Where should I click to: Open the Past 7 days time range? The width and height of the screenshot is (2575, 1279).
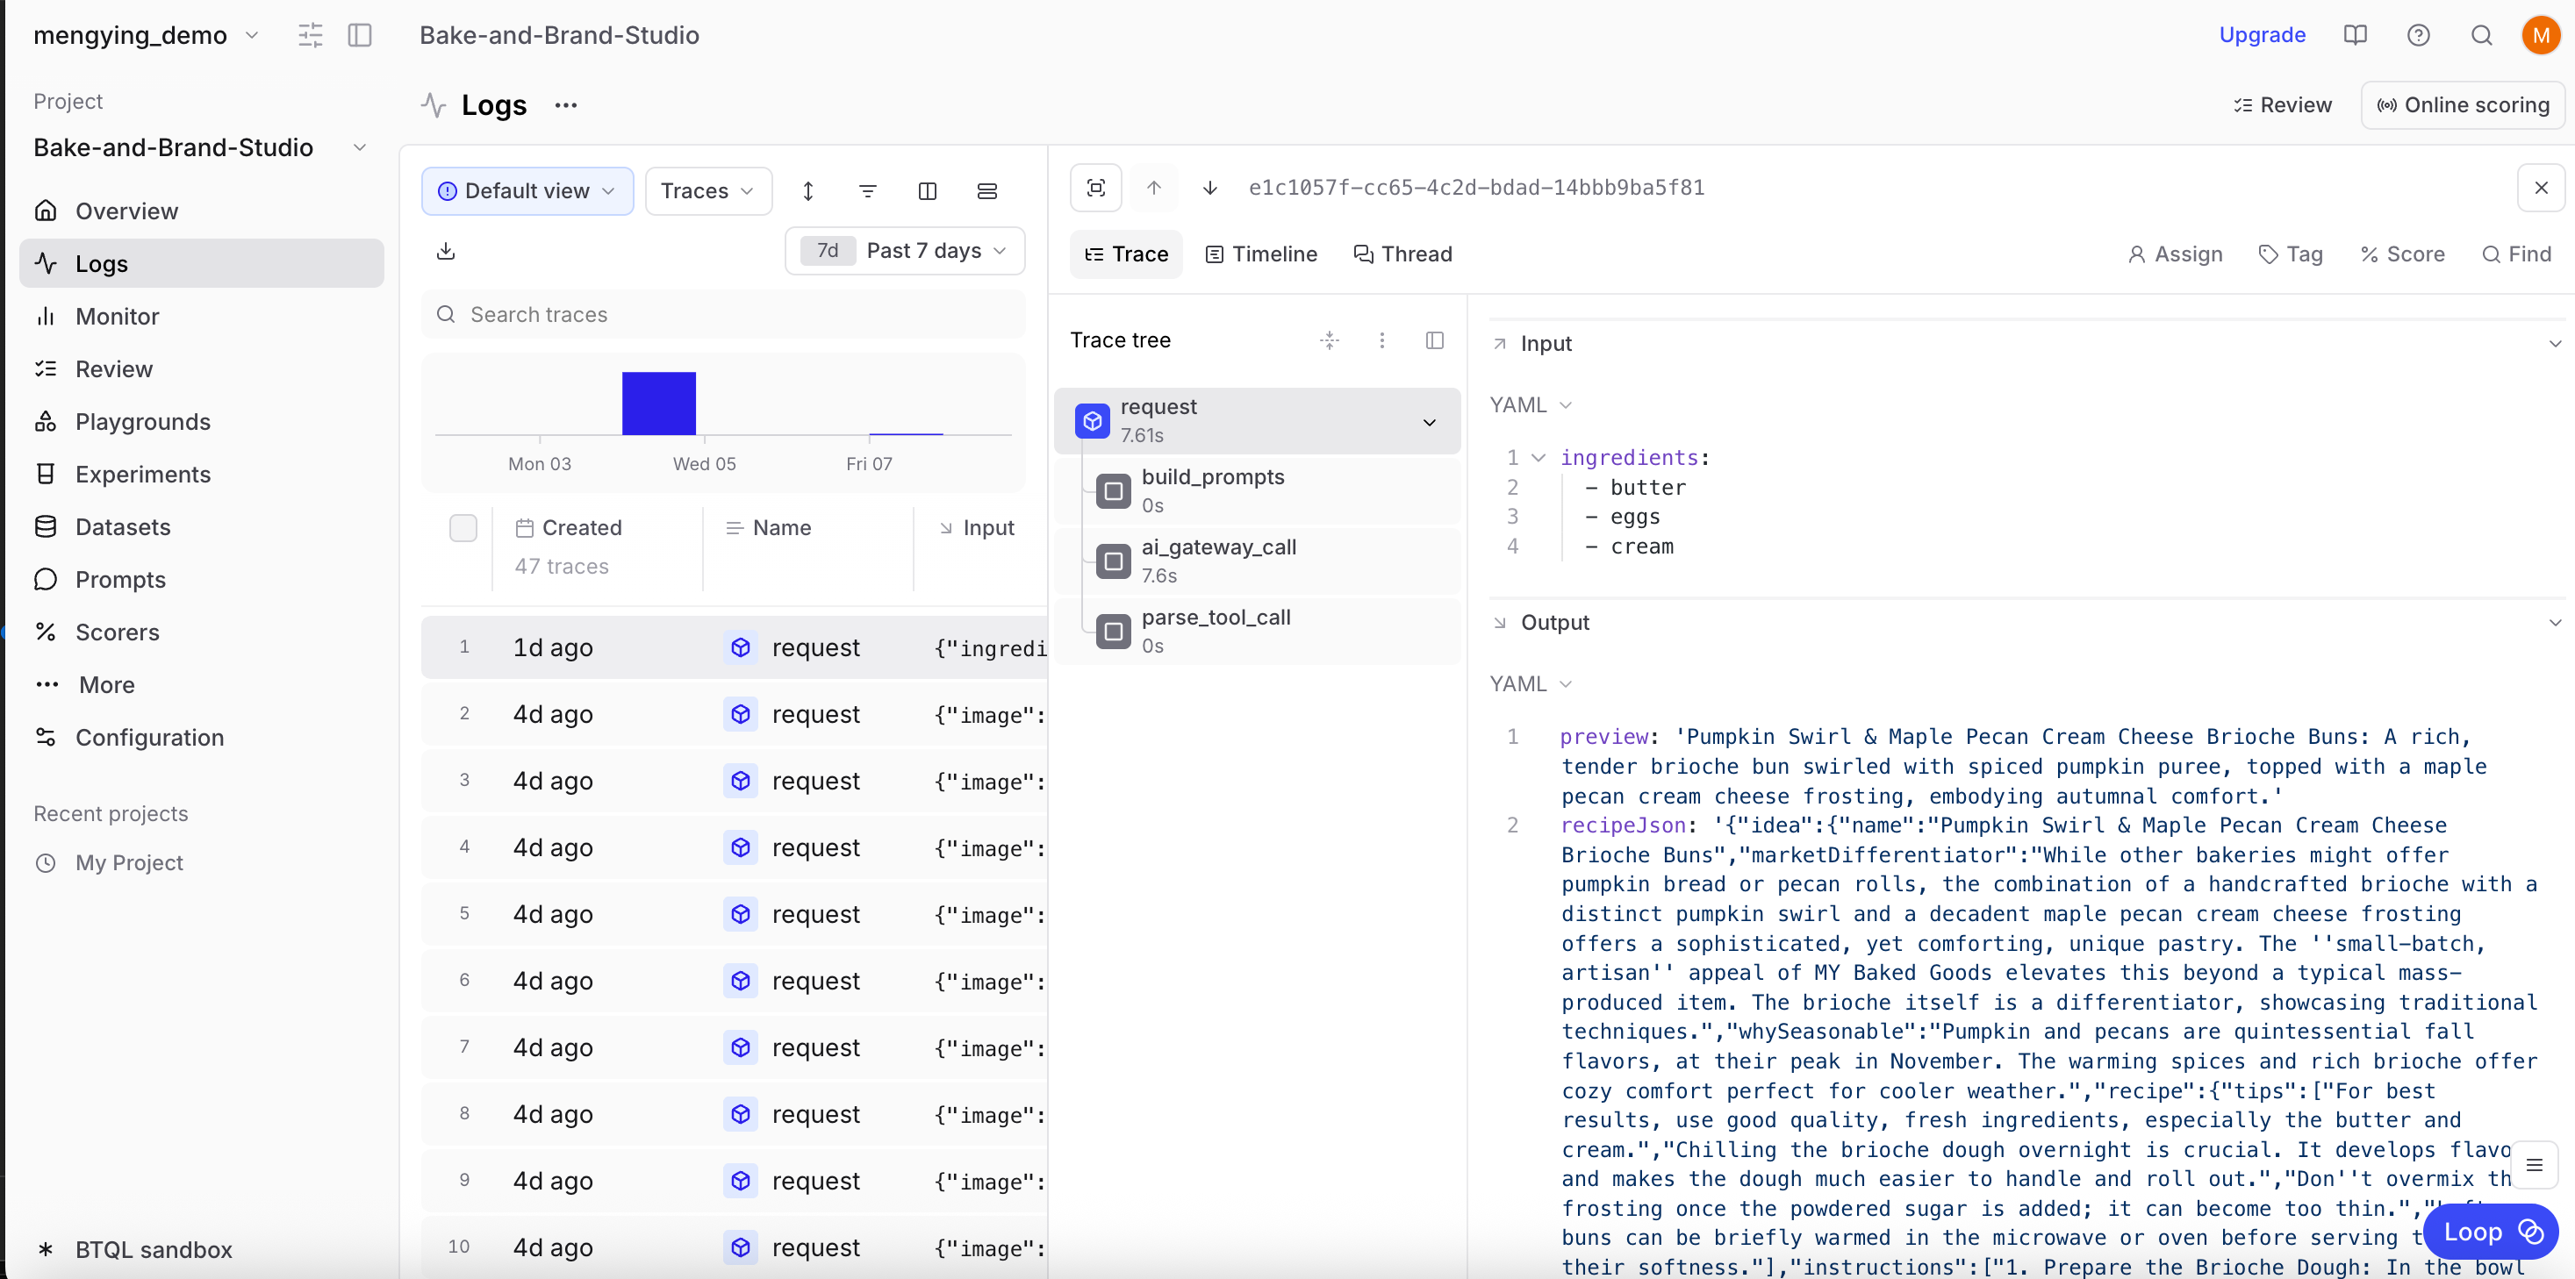click(905, 251)
